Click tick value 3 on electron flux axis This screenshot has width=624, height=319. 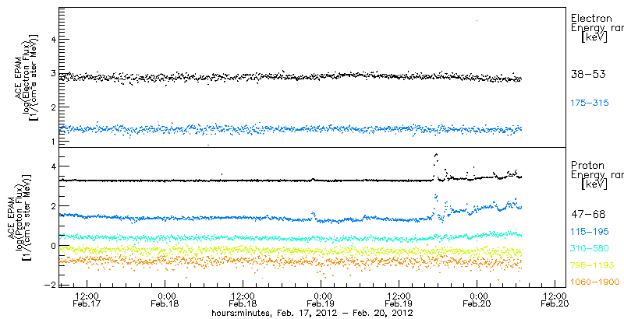(x=53, y=73)
